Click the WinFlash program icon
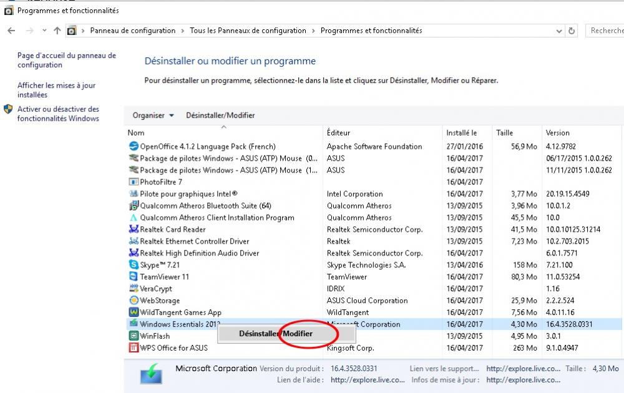 132,336
